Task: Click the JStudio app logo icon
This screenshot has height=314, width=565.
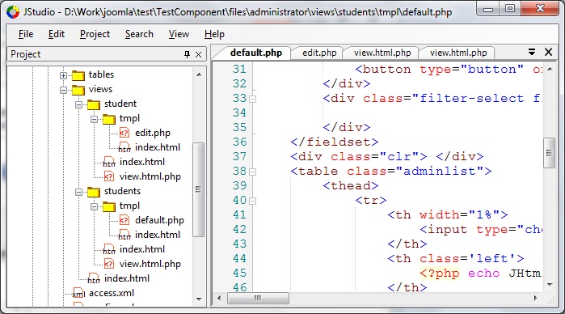Action: click(13, 12)
